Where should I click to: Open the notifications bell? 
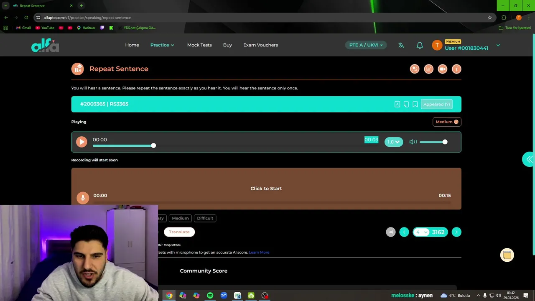click(x=420, y=45)
